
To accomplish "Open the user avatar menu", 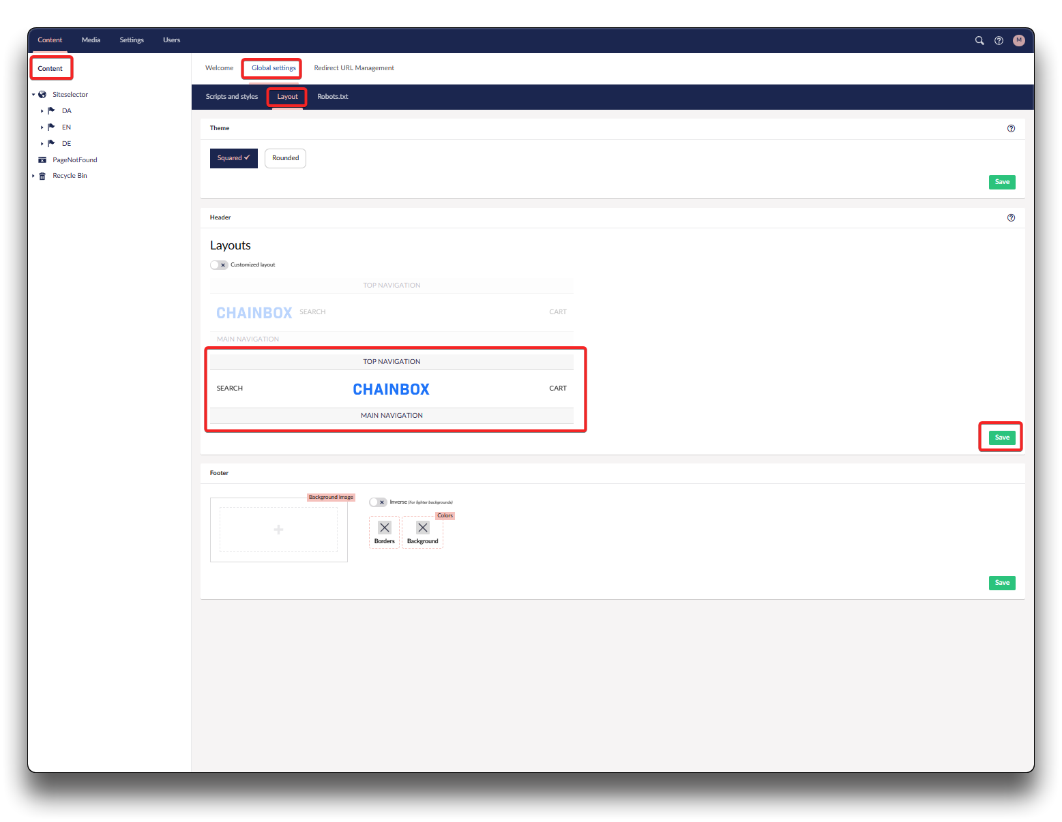I will [x=1018, y=41].
